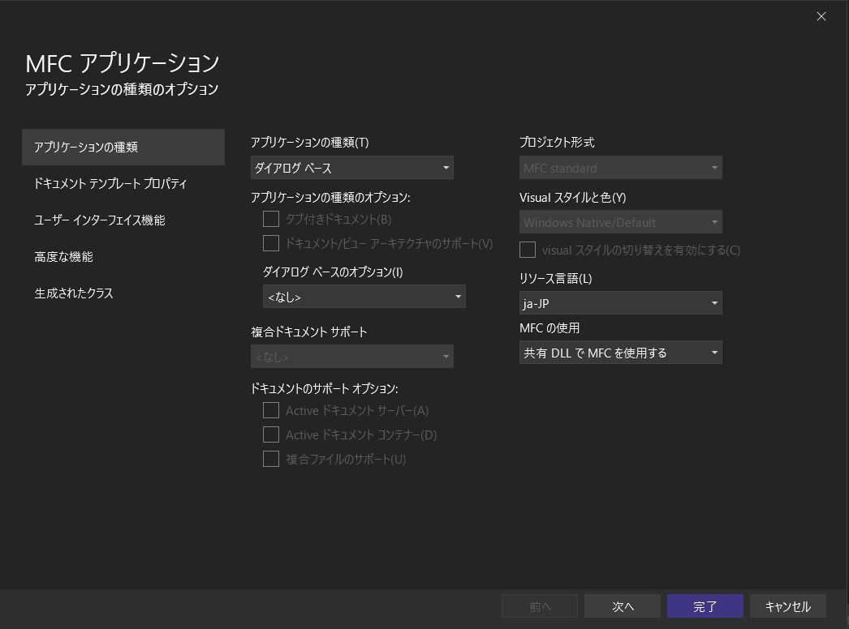The image size is (849, 629).
Task: Switch to ユーザー インターフェイス機能 page
Action: pos(99,220)
